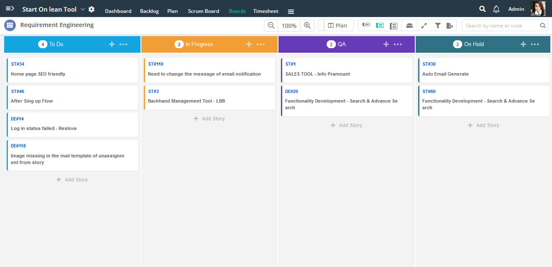Open the Timesheet tab

[x=266, y=11]
